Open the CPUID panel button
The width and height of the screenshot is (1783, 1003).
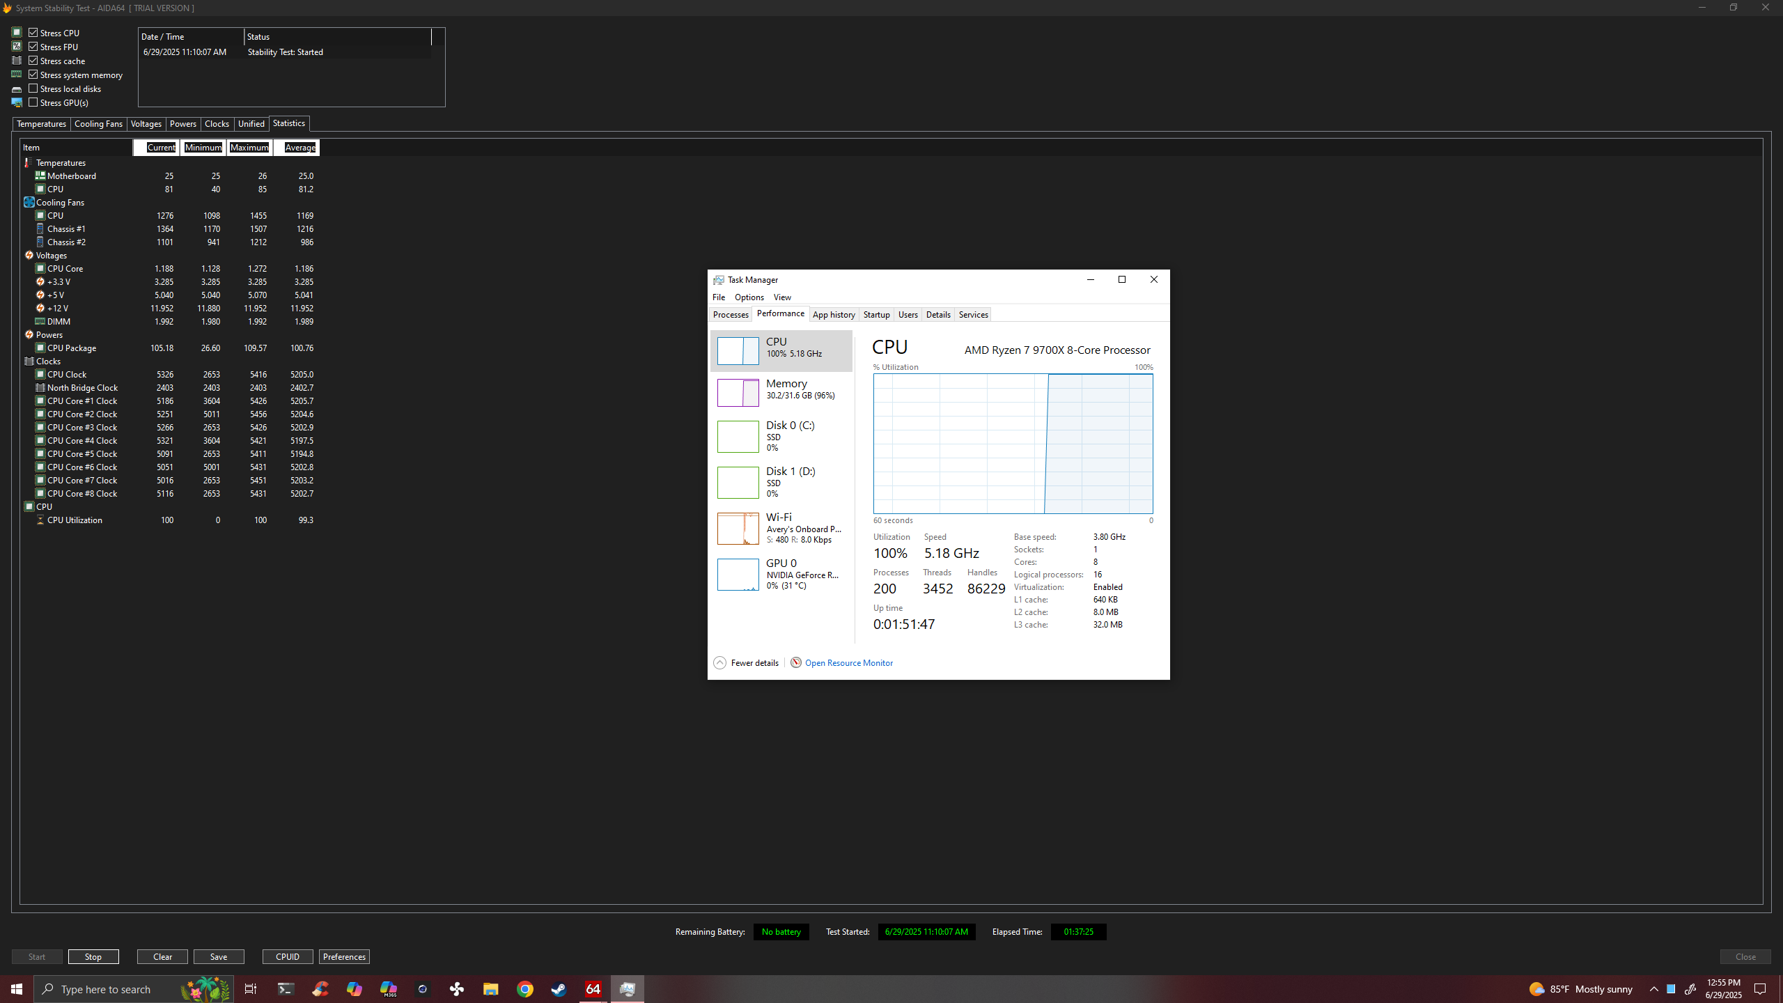(288, 956)
